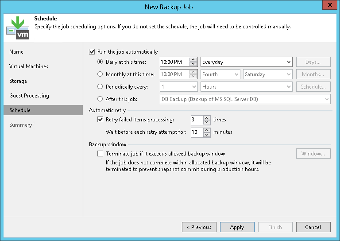
Task: Select Periodically every option
Action: 100,86
